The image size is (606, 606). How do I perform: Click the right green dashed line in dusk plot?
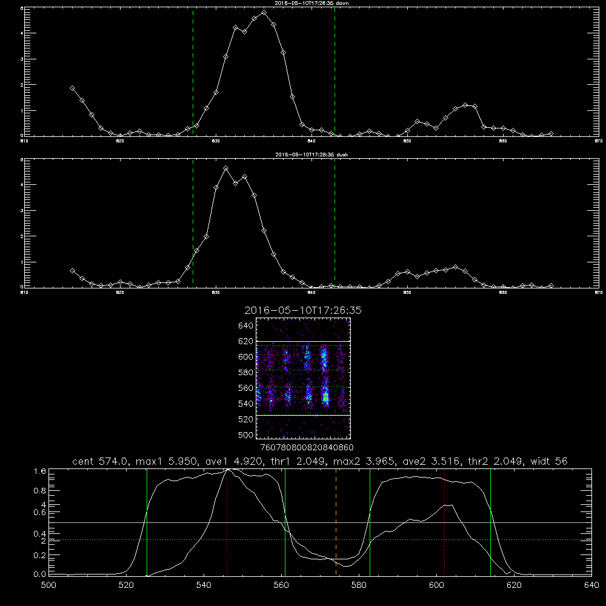click(x=335, y=223)
